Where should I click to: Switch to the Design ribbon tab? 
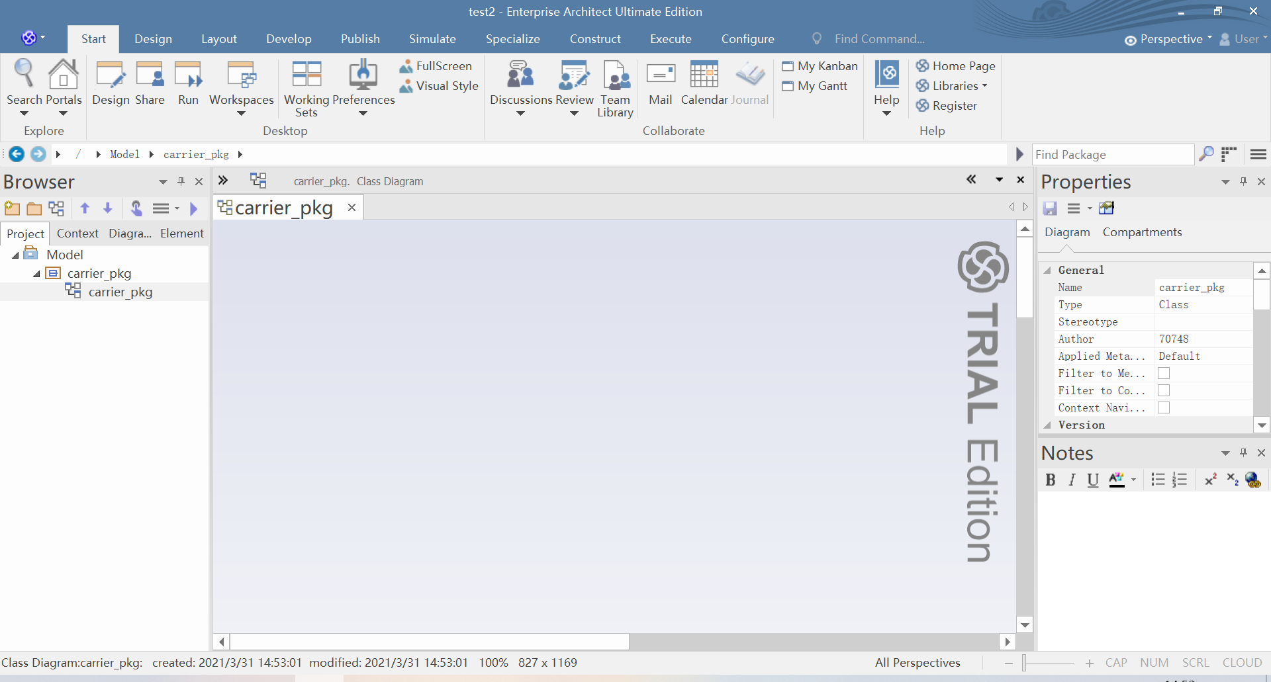pyautogui.click(x=153, y=39)
